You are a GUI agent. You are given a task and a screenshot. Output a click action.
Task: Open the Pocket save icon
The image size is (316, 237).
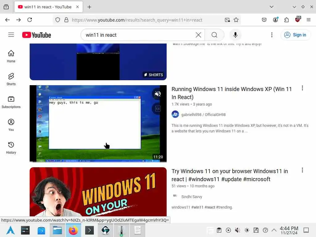click(264, 20)
